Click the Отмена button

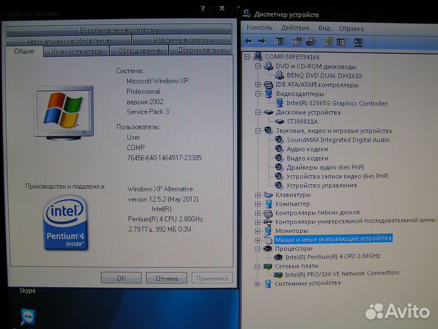point(166,278)
